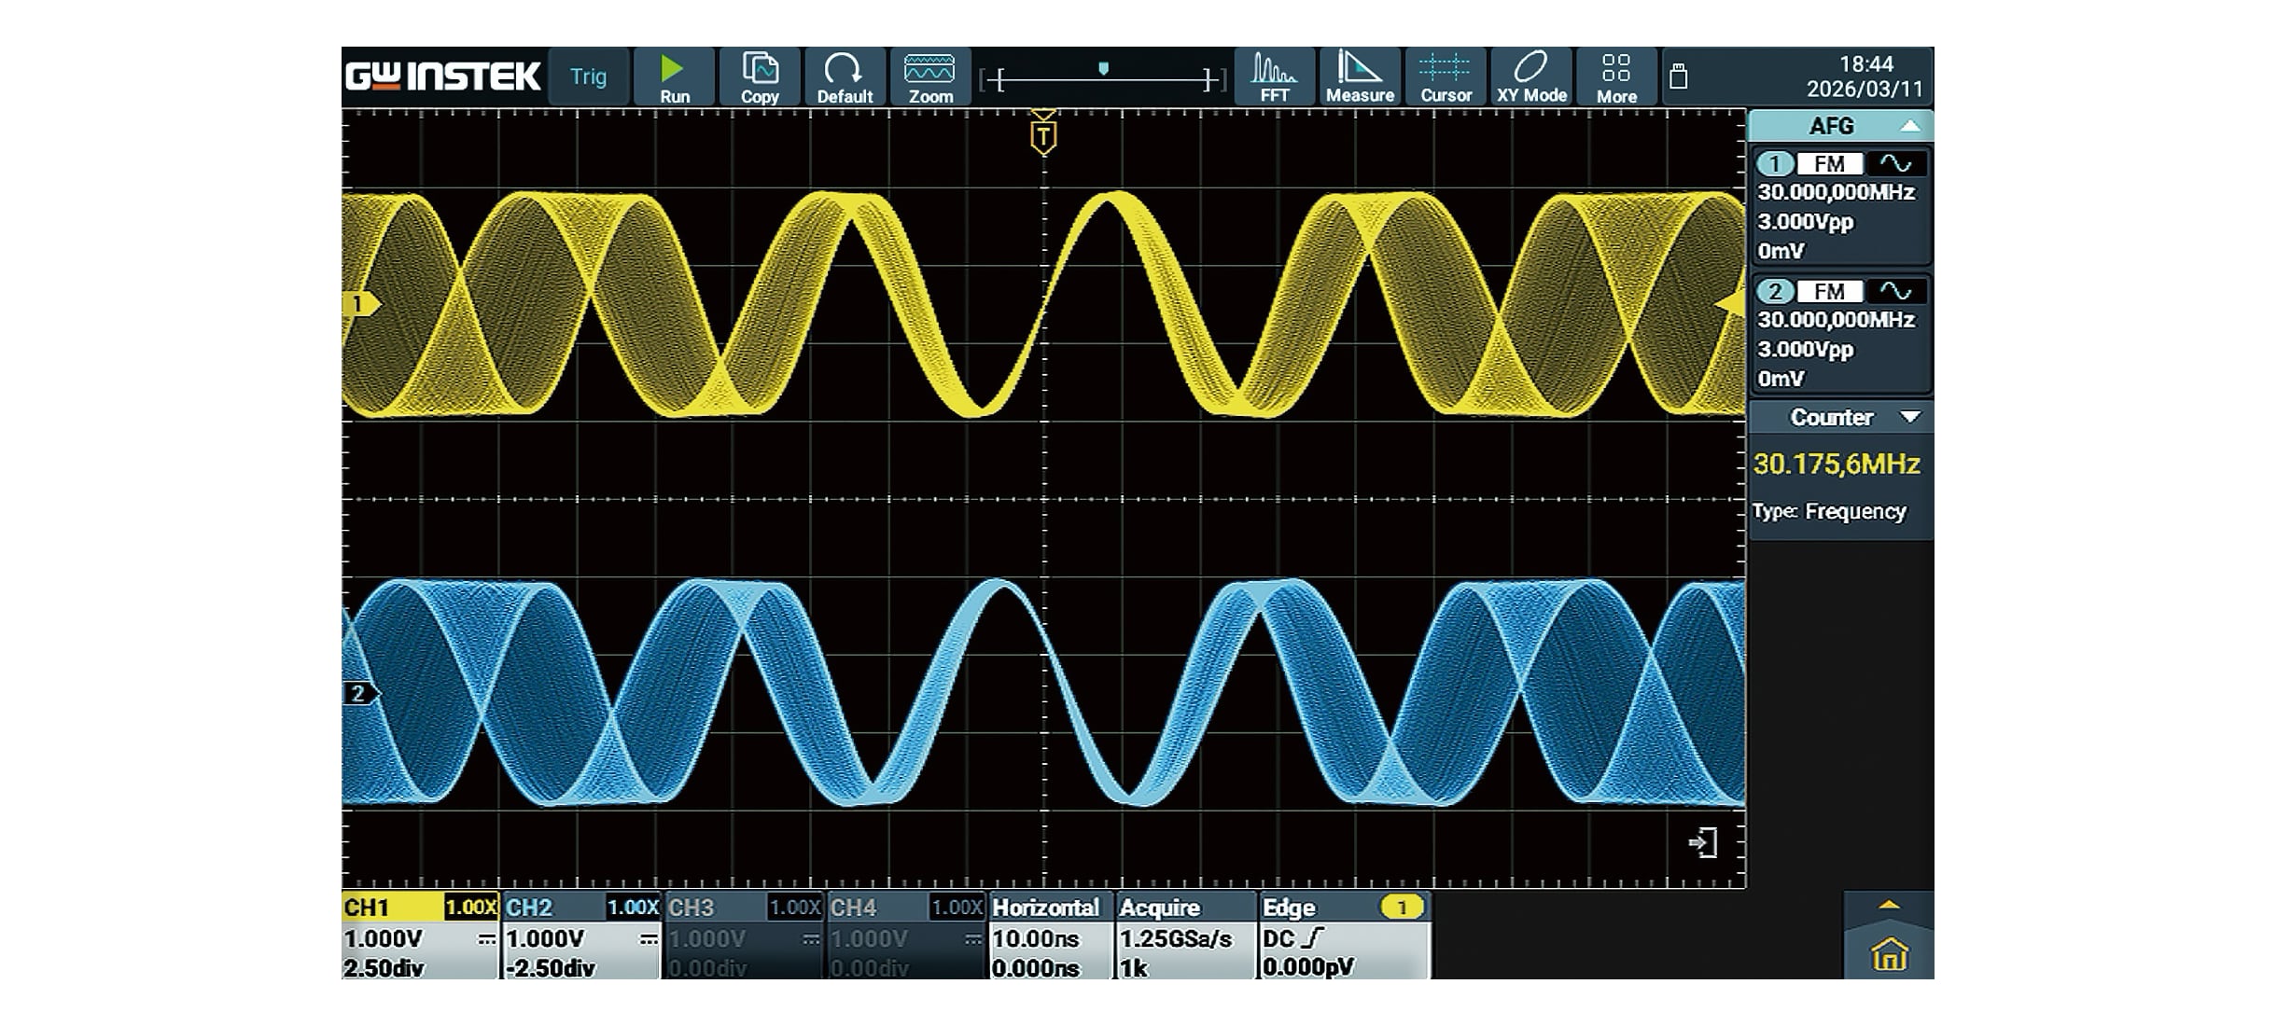Click CH1 vertical scale 1.000V
The width and height of the screenshot is (2277, 1026).
click(x=384, y=939)
